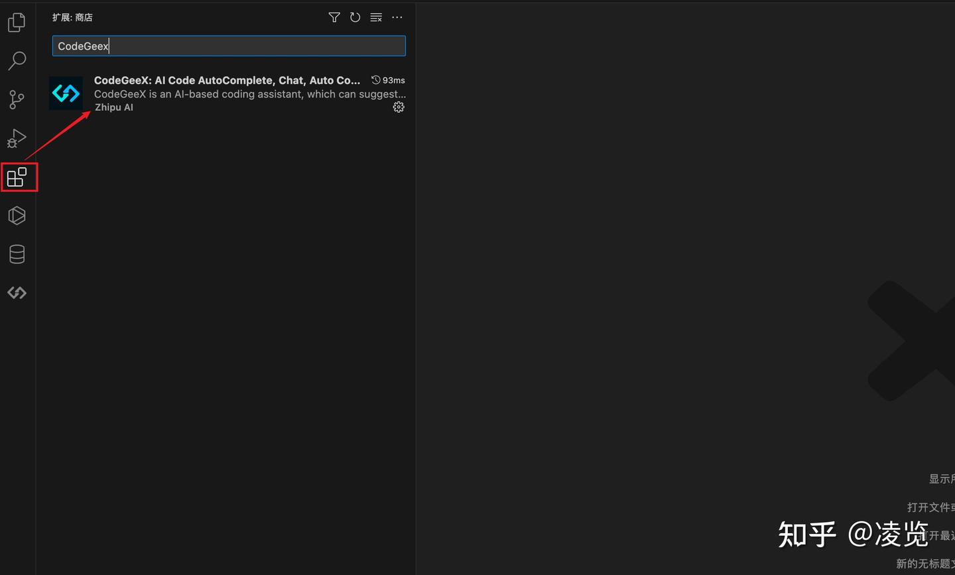Open the Search view in activity bar
The width and height of the screenshot is (955, 575).
[17, 61]
